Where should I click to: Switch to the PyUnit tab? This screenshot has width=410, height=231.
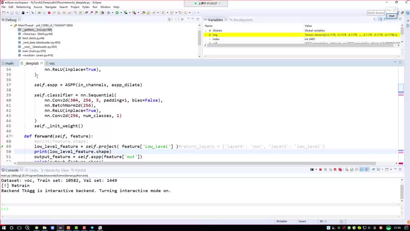pyautogui.click(x=79, y=170)
